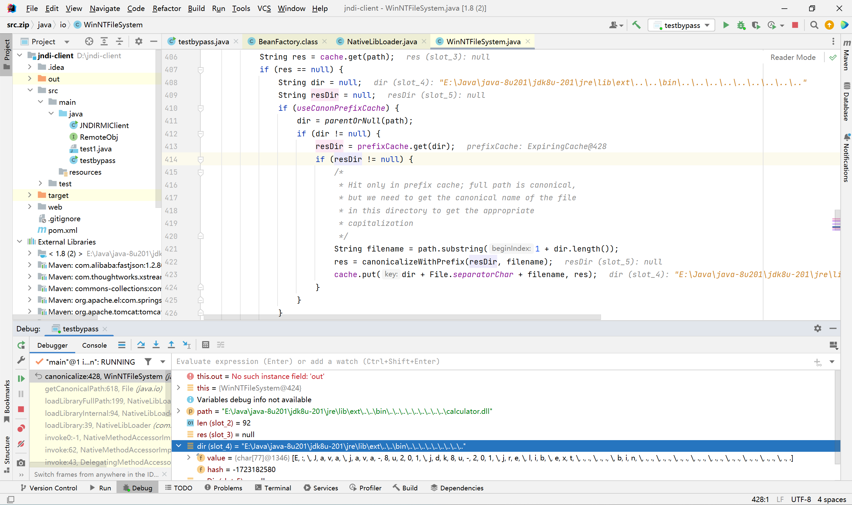Viewport: 852px width, 505px height.
Task: Expand the target folder
Action: tap(30, 195)
